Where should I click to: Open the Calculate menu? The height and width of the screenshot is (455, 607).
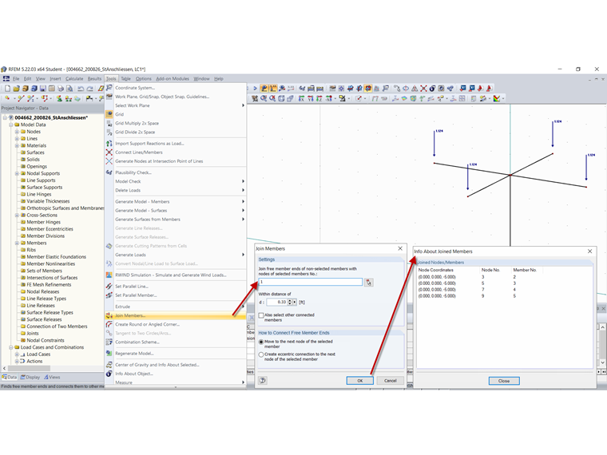point(74,78)
